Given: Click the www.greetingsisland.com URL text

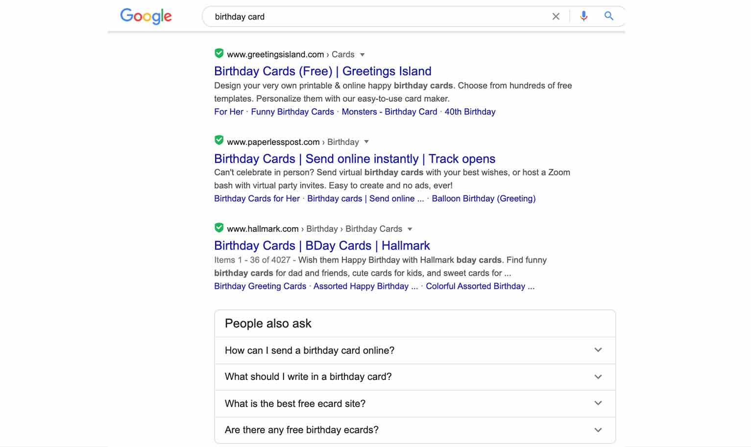Looking at the screenshot, I should pos(275,54).
